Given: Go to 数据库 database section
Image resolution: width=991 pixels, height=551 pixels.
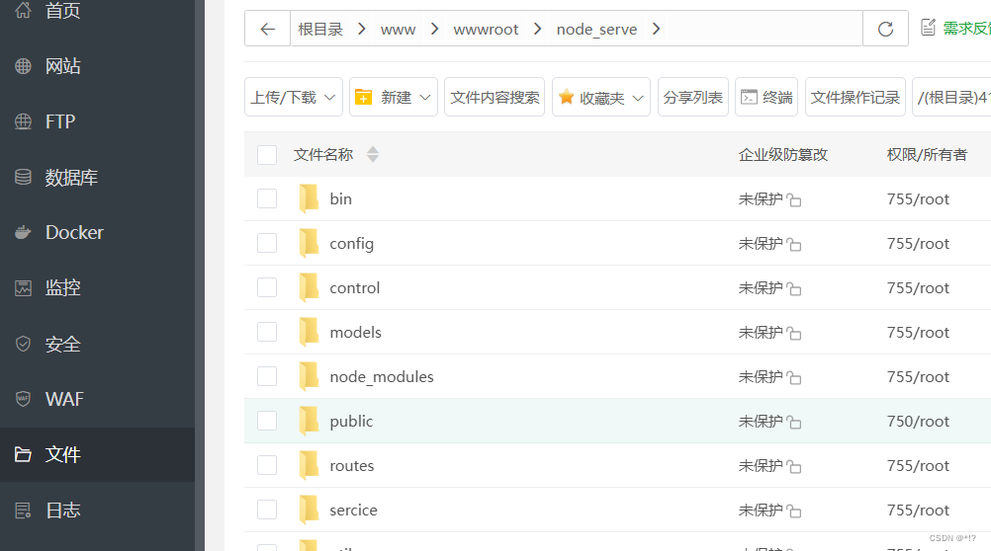Looking at the screenshot, I should [97, 178].
